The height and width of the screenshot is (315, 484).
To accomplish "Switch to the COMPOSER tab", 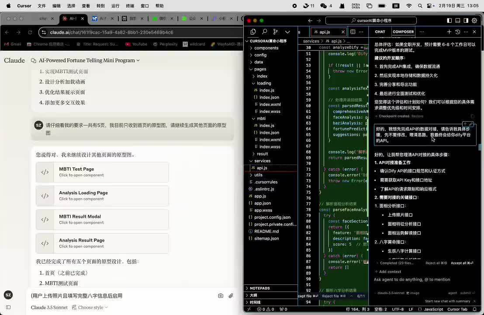I will (x=403, y=31).
